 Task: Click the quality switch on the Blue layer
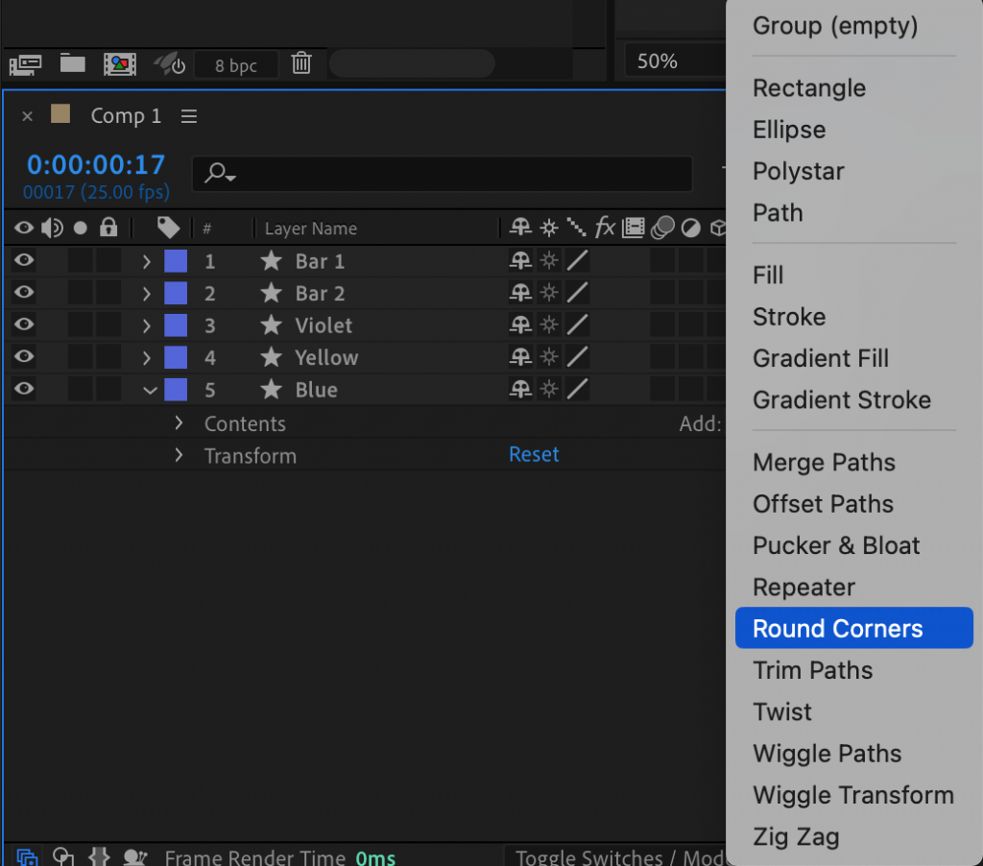(548, 390)
